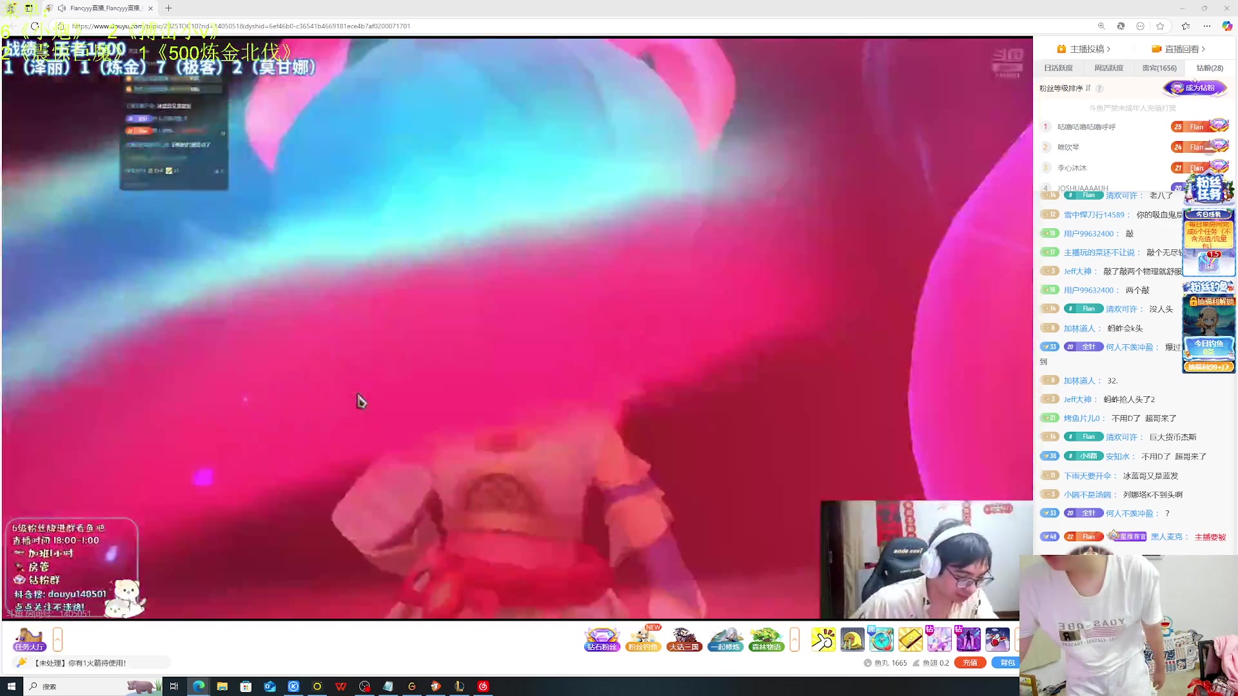Open 主播投稿 streamer submissions link
The height and width of the screenshot is (696, 1238).
click(1084, 49)
